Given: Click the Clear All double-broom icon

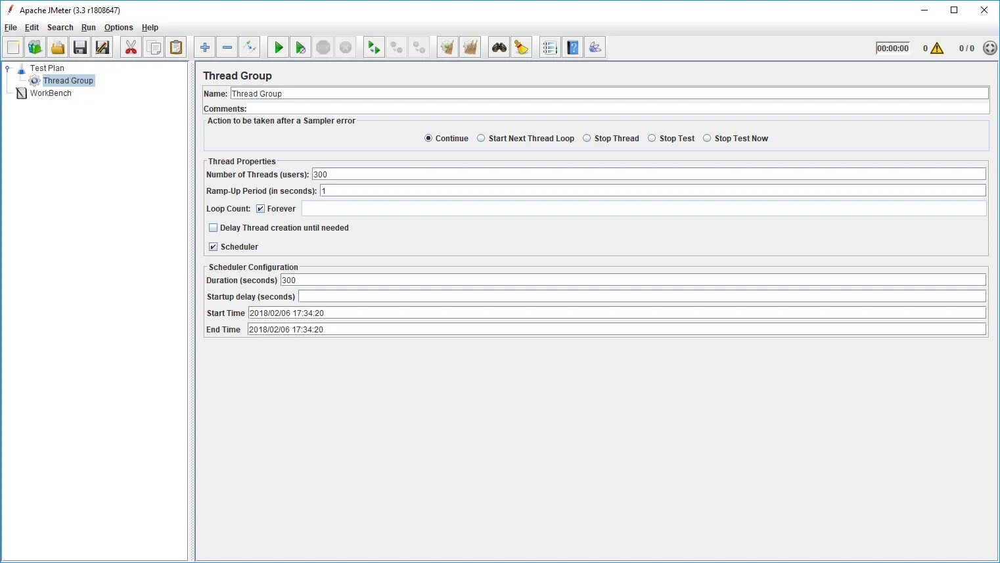Looking at the screenshot, I should [x=470, y=47].
